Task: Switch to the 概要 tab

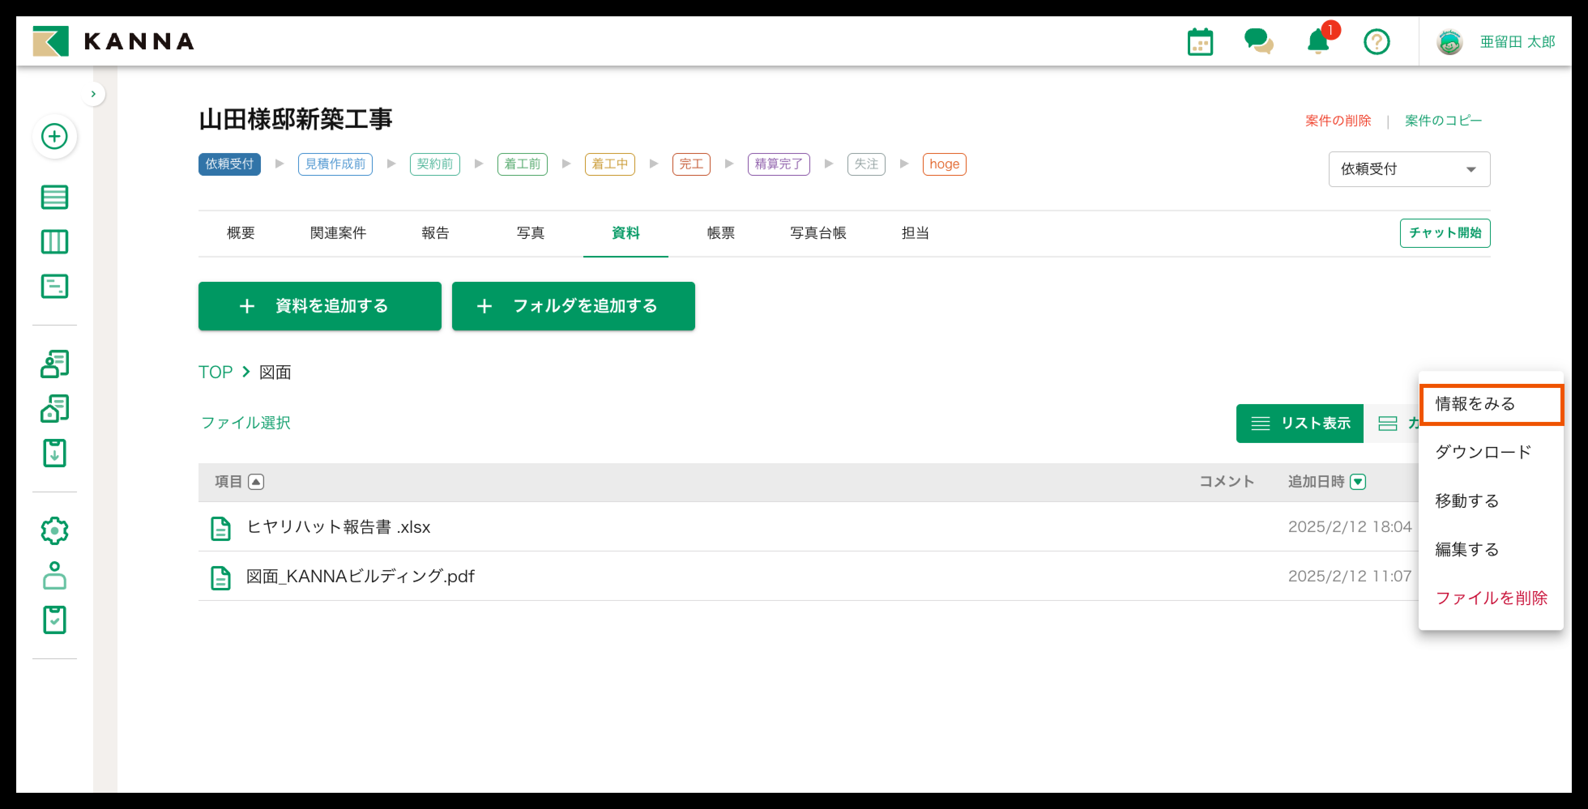Action: pos(240,233)
